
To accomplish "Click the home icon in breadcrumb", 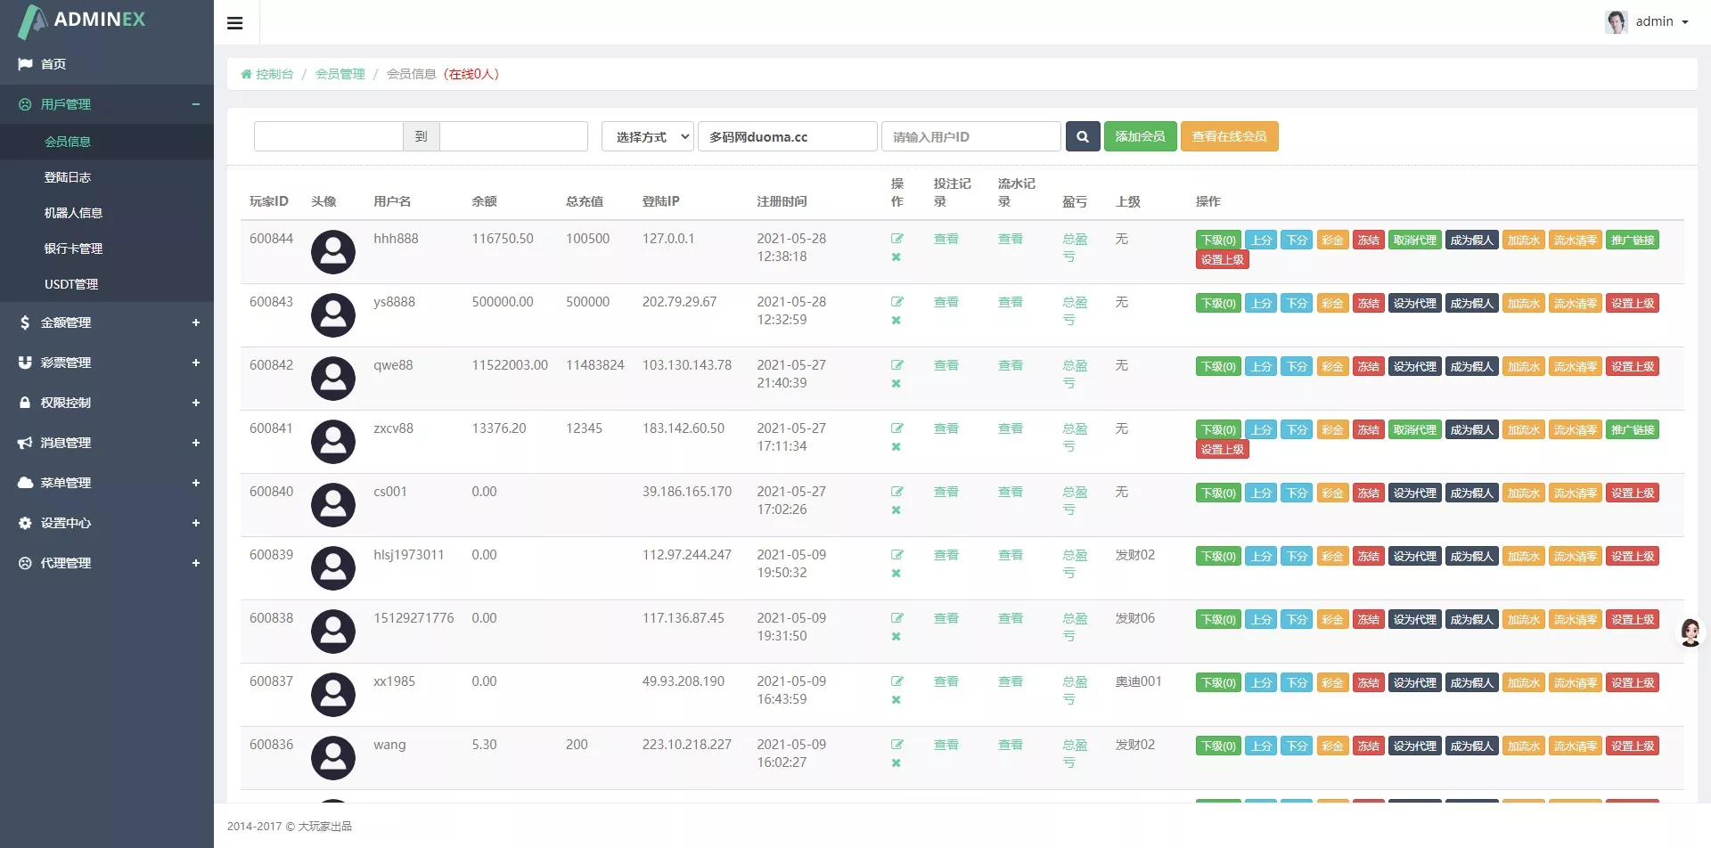I will [246, 74].
